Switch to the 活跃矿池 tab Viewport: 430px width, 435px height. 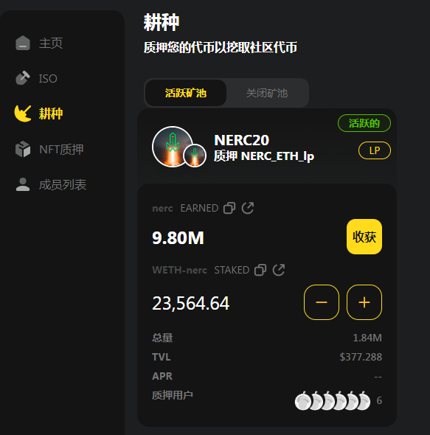[x=186, y=93]
